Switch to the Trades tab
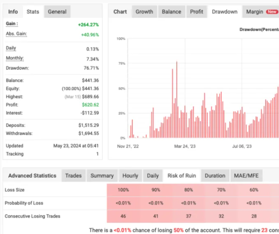 pyautogui.click(x=73, y=175)
